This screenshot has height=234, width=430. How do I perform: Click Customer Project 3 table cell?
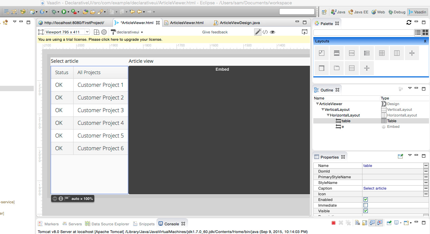100,110
